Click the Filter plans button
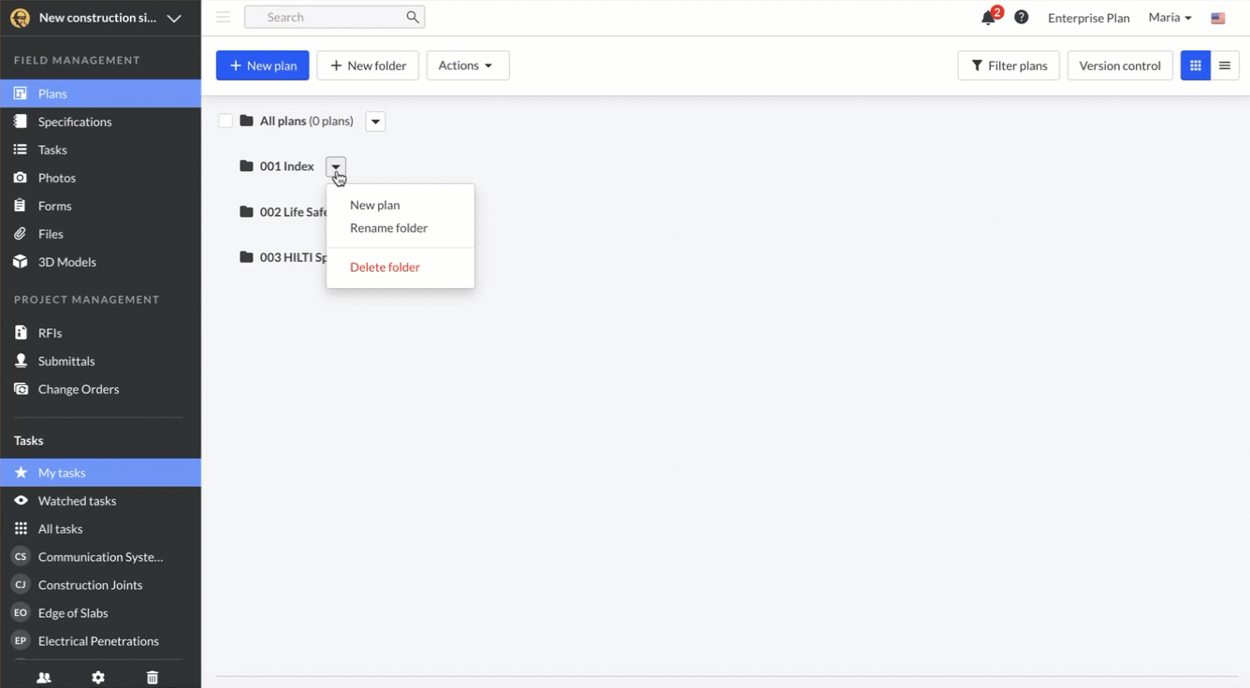The image size is (1250, 688). (1009, 65)
